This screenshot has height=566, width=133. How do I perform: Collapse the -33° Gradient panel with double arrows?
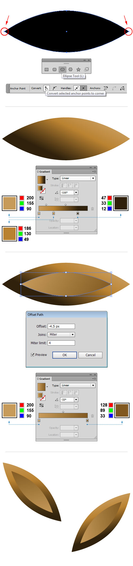click(x=90, y=375)
